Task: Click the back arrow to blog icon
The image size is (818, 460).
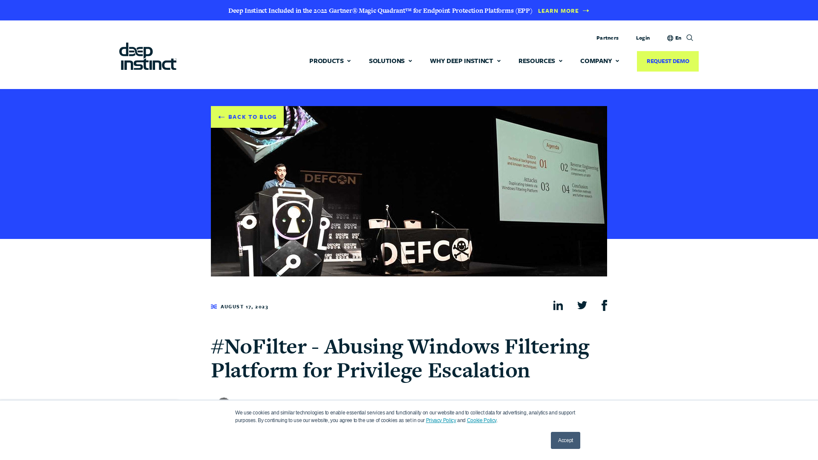Action: point(222,117)
